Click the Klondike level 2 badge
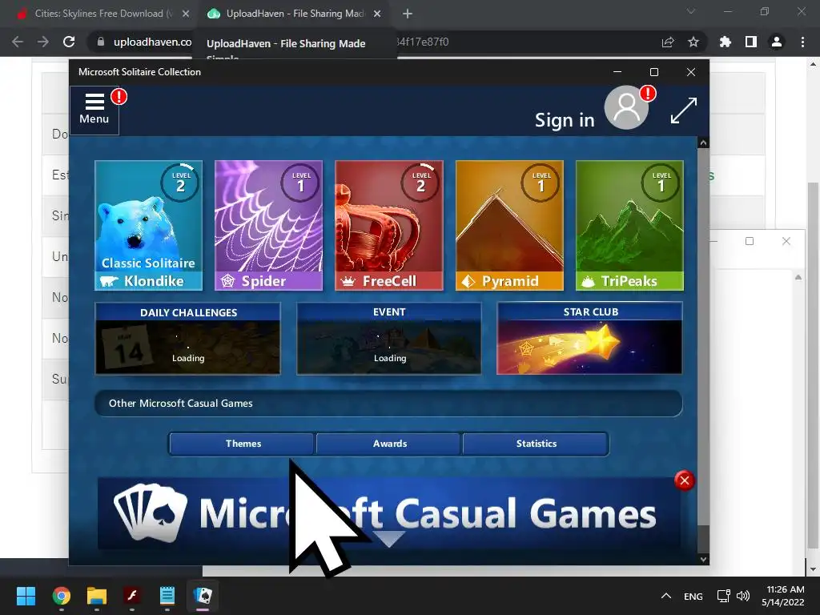 180,183
